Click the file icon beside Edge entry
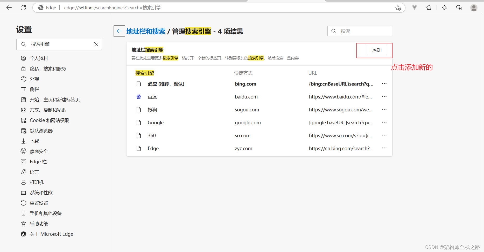The width and height of the screenshot is (484, 252). tap(139, 148)
